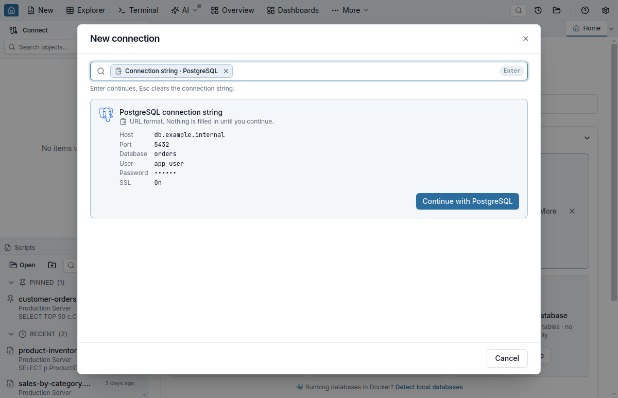This screenshot has height=398, width=618.
Task: Open the Dashboards page
Action: point(293,10)
